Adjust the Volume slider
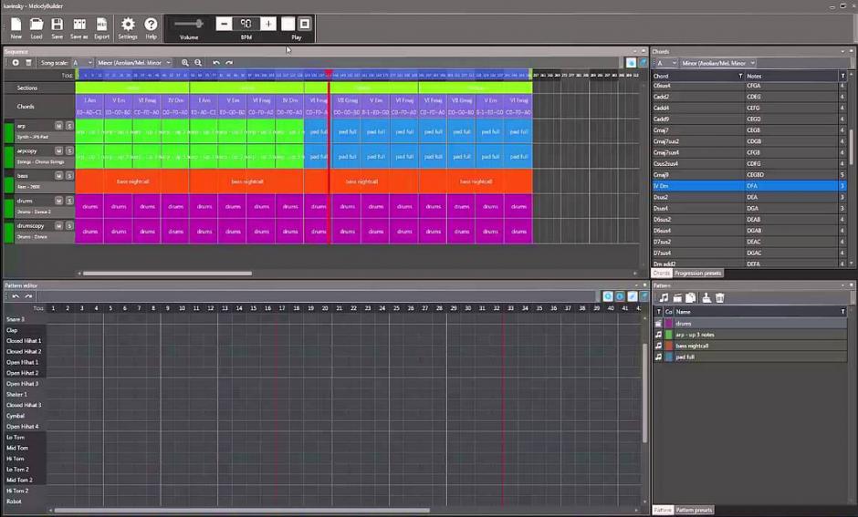 tap(189, 24)
